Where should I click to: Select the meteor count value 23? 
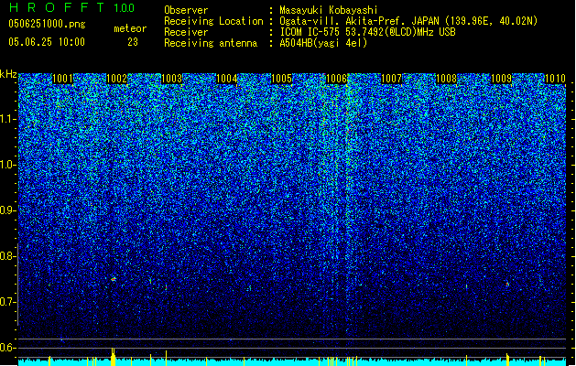point(133,42)
